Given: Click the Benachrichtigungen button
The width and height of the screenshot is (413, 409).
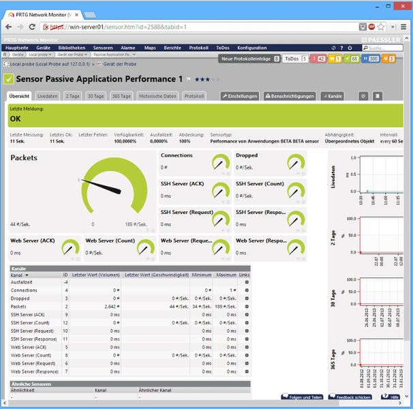Looking at the screenshot, I should click(x=290, y=96).
